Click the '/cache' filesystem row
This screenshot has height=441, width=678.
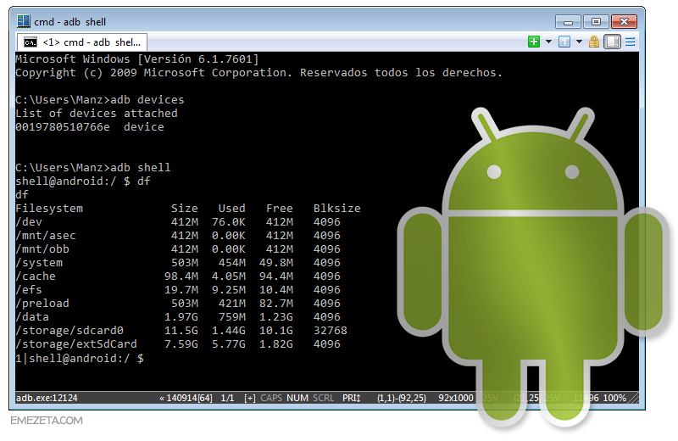pos(178,276)
